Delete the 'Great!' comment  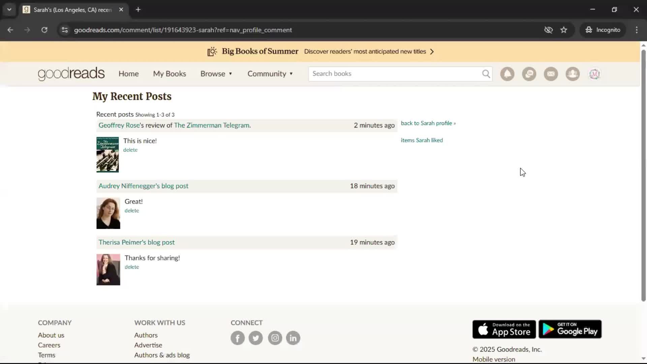click(132, 210)
